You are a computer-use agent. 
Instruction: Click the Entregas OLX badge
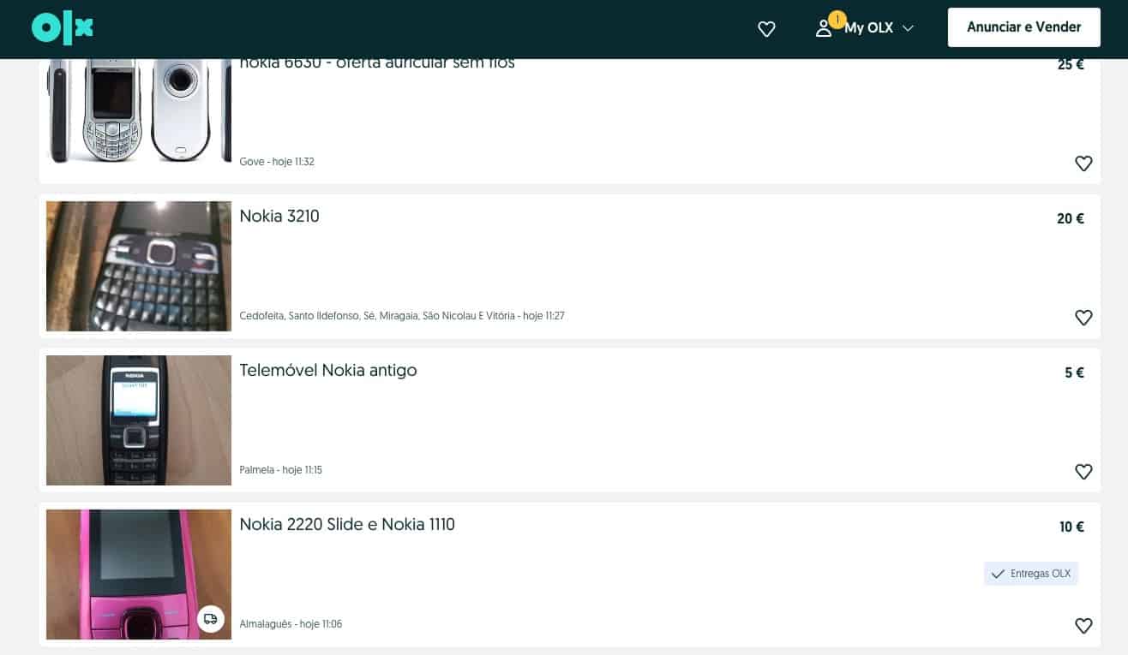click(x=1030, y=574)
